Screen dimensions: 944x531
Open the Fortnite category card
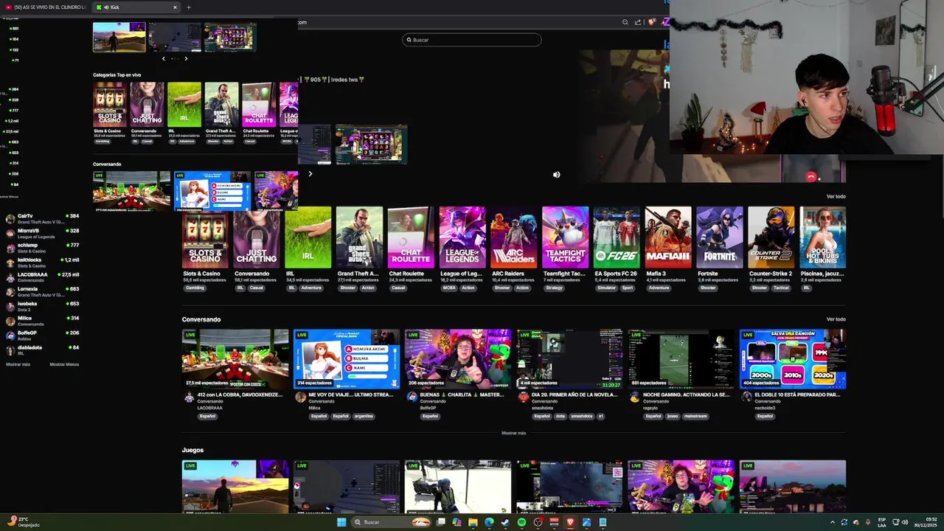[x=720, y=237]
